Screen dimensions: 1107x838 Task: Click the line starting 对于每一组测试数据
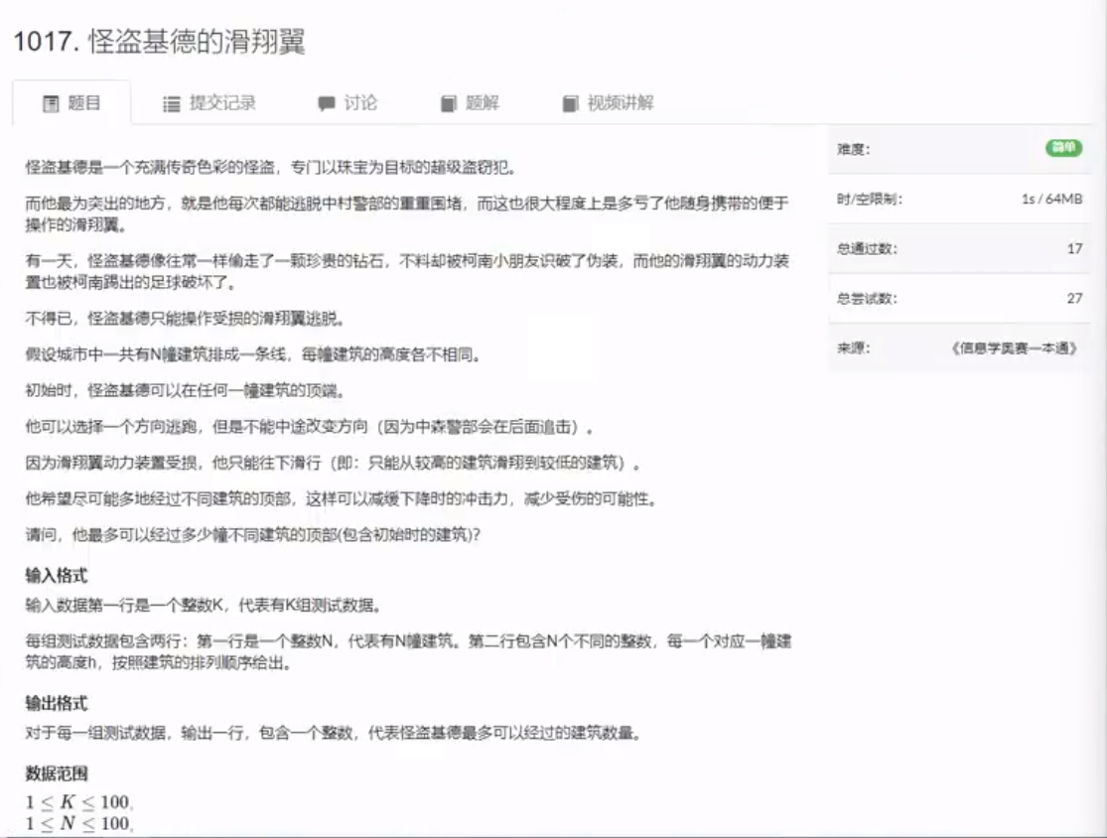point(334,733)
